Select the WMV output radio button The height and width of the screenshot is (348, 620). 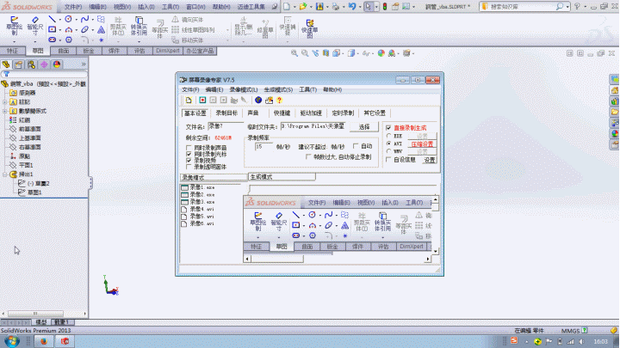click(x=388, y=151)
